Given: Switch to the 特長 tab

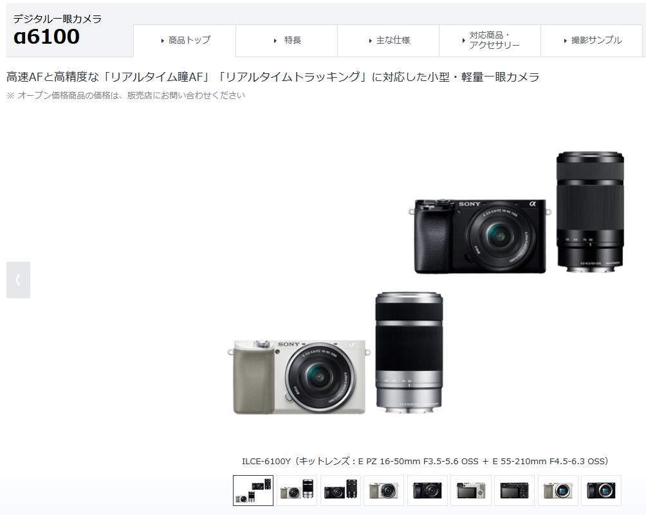Looking at the screenshot, I should point(287,41).
